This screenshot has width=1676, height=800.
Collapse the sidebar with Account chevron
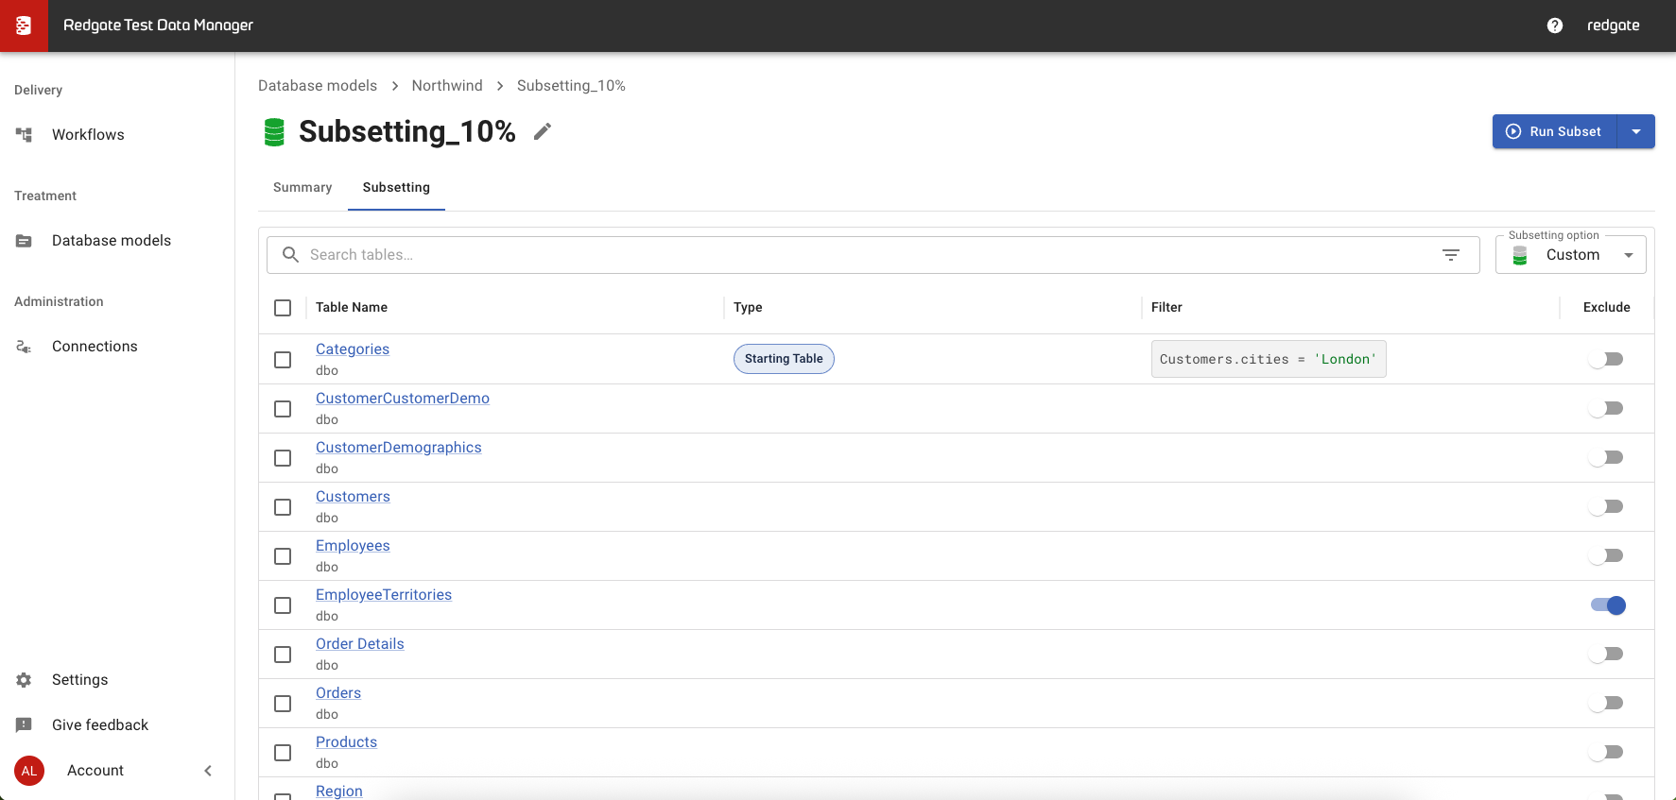click(208, 771)
